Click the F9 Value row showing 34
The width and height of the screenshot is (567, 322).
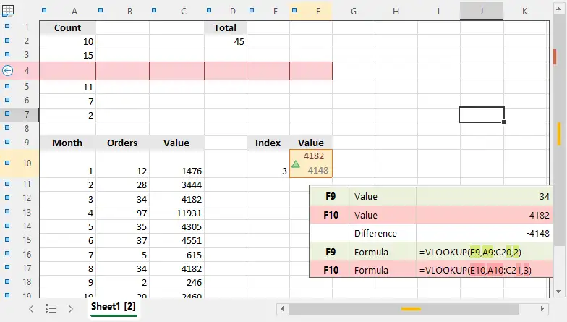pos(431,197)
